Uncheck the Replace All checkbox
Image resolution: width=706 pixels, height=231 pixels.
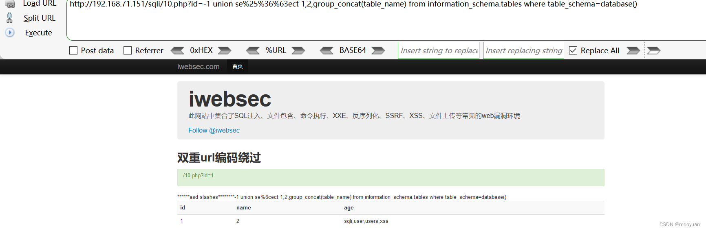tap(573, 50)
